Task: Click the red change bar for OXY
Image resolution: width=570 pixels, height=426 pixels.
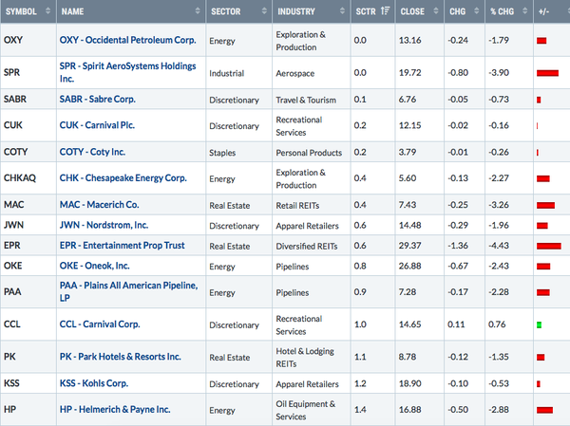Action: 541,41
